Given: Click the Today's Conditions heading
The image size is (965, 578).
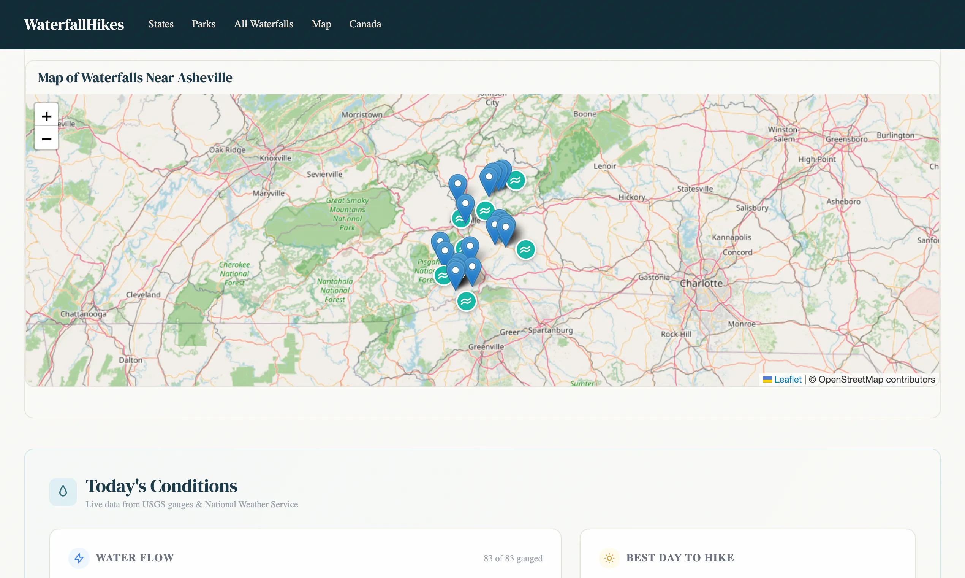Looking at the screenshot, I should (161, 486).
